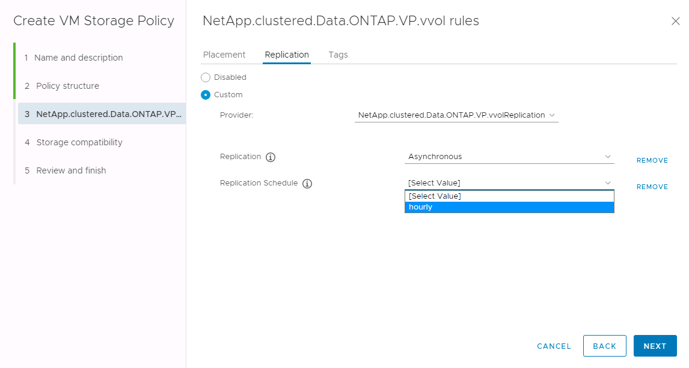Switch to the Tags tab

pos(338,55)
